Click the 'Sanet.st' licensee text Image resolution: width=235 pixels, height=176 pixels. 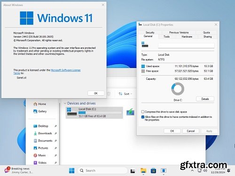[x=22, y=77]
